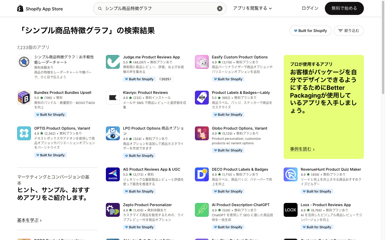This screenshot has width=385, height=240.
Task: Open the Bundlex Product Bundles icon
Action: point(24,97)
